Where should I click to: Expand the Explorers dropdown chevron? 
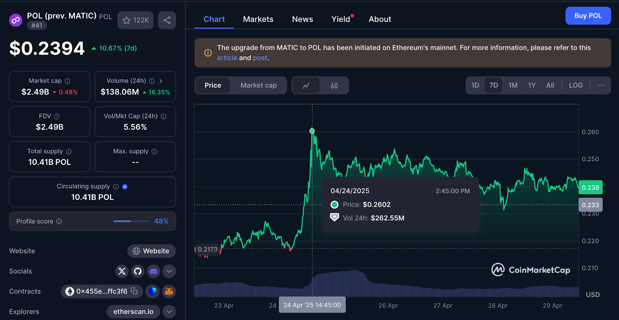click(x=169, y=311)
